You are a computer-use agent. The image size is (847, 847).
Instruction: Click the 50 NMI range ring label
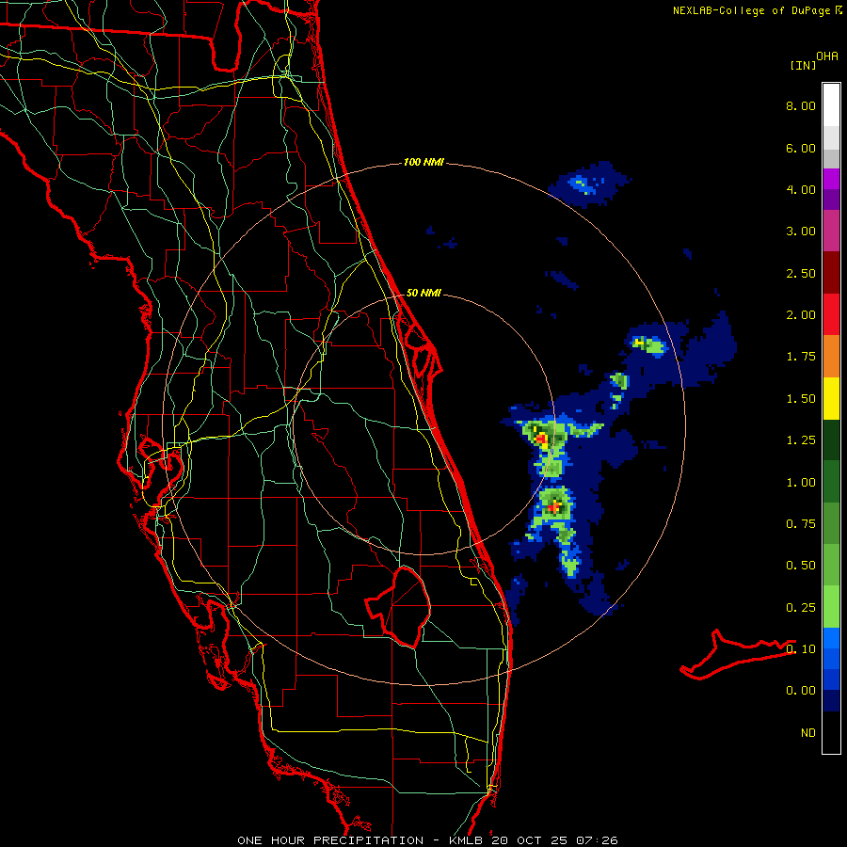click(423, 293)
